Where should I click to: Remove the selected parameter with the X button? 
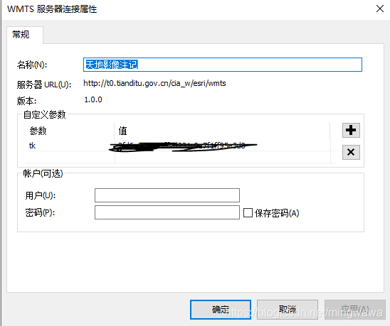351,152
